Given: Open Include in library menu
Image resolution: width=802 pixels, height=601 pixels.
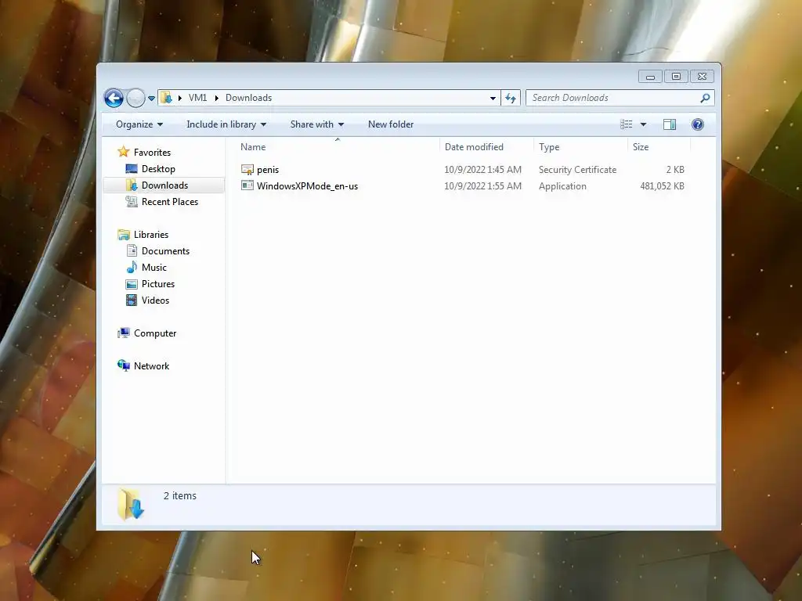Looking at the screenshot, I should (x=226, y=124).
